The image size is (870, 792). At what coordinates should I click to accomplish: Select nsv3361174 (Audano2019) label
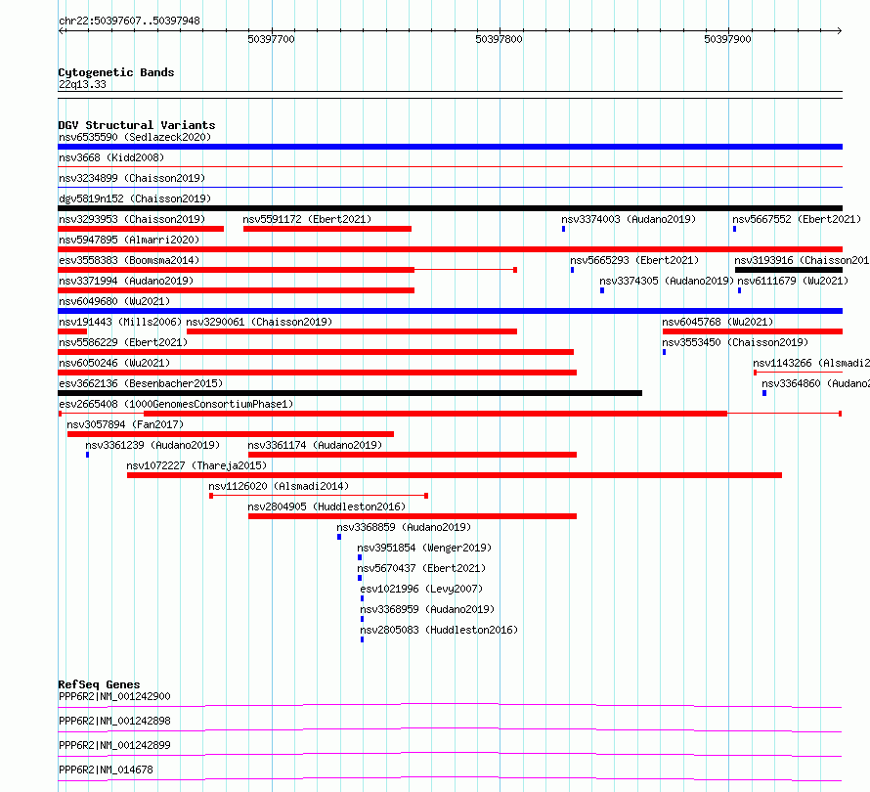click(315, 445)
